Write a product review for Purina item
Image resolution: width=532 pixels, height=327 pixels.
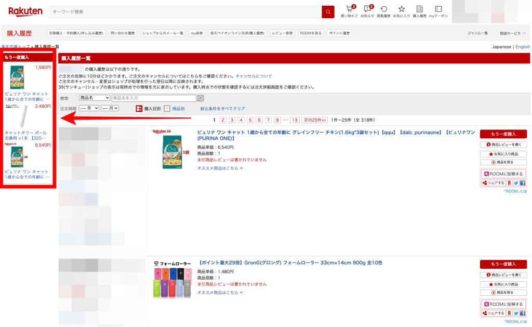[503, 145]
